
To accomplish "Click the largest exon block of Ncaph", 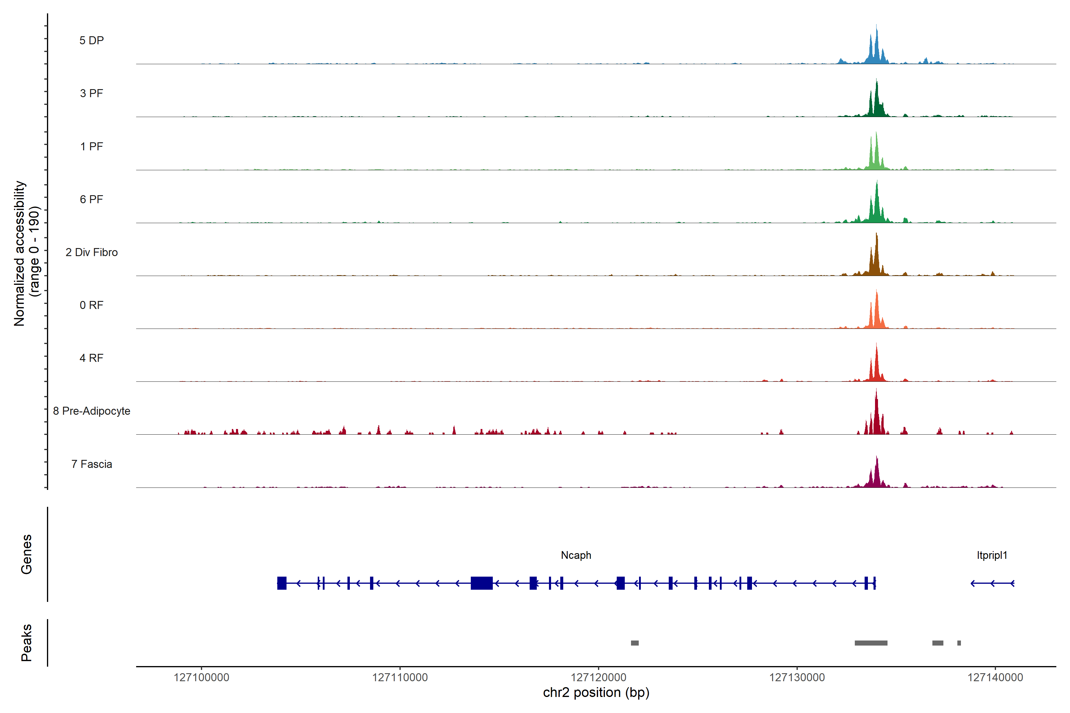I will [x=481, y=583].
